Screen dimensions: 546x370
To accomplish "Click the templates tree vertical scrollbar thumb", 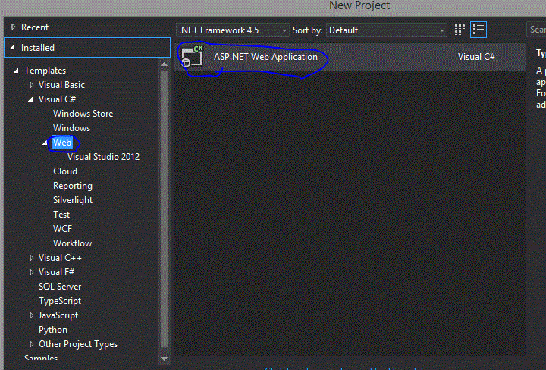I will pos(165,209).
